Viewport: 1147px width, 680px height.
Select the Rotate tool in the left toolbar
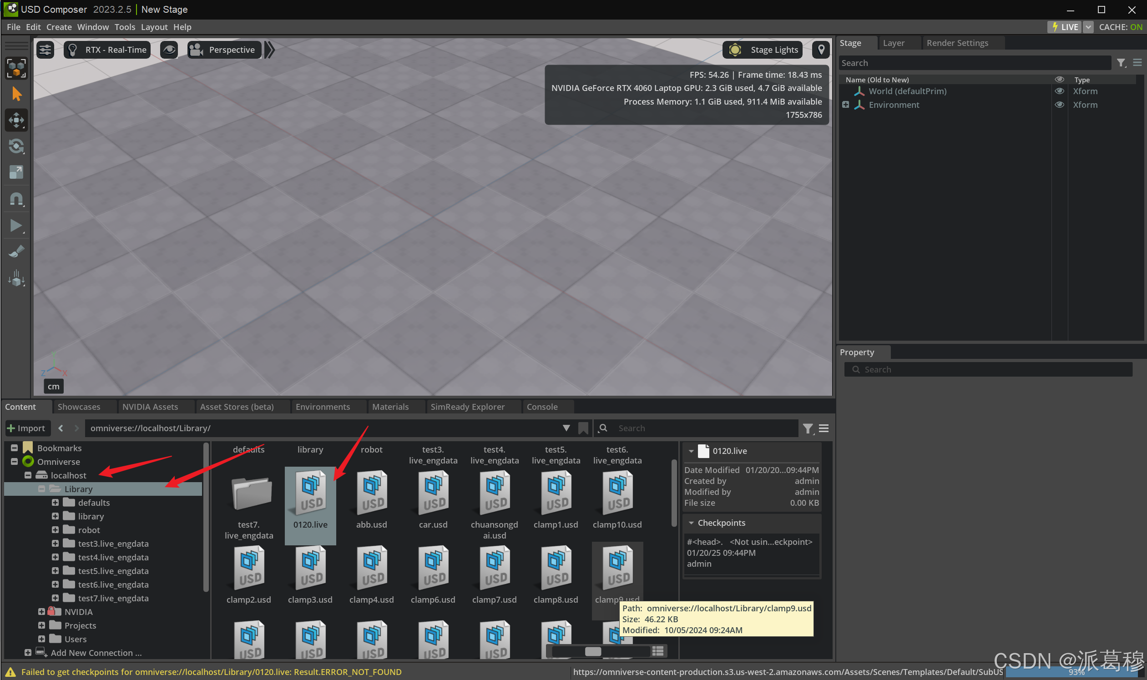[x=16, y=146]
